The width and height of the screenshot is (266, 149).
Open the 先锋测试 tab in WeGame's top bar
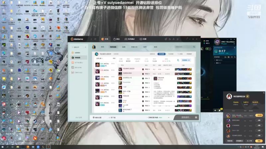tap(130, 39)
